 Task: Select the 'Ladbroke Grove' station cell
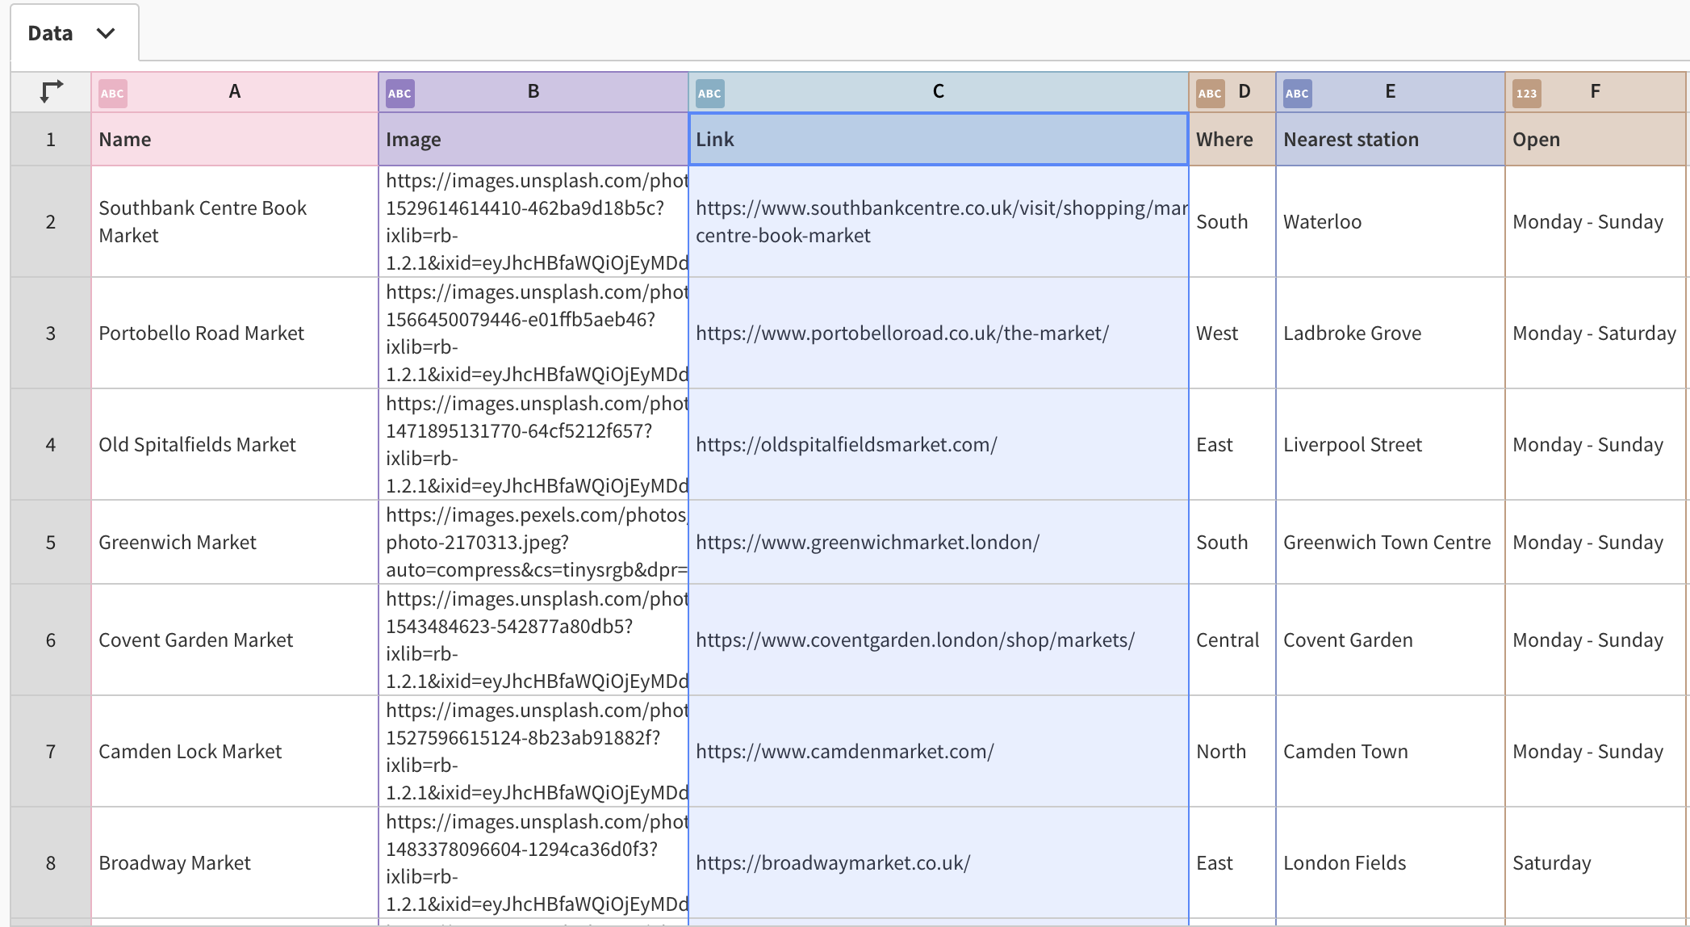coord(1391,333)
